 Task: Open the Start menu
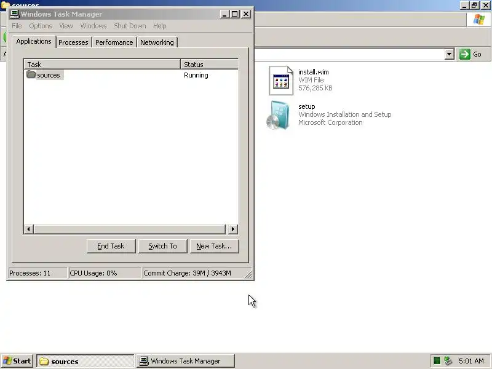tap(17, 361)
